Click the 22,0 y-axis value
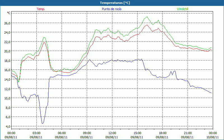 pyautogui.click(x=7, y=42)
